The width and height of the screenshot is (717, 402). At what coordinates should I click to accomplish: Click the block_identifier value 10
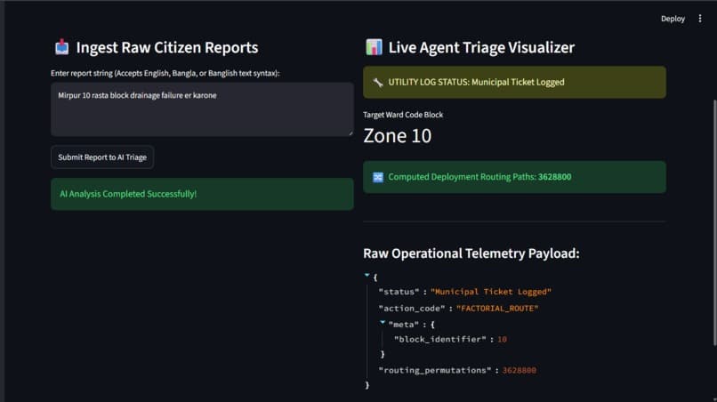click(x=502, y=340)
